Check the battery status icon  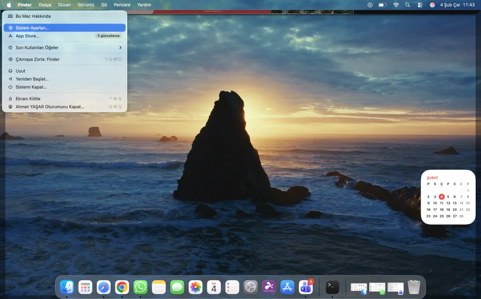point(383,5)
